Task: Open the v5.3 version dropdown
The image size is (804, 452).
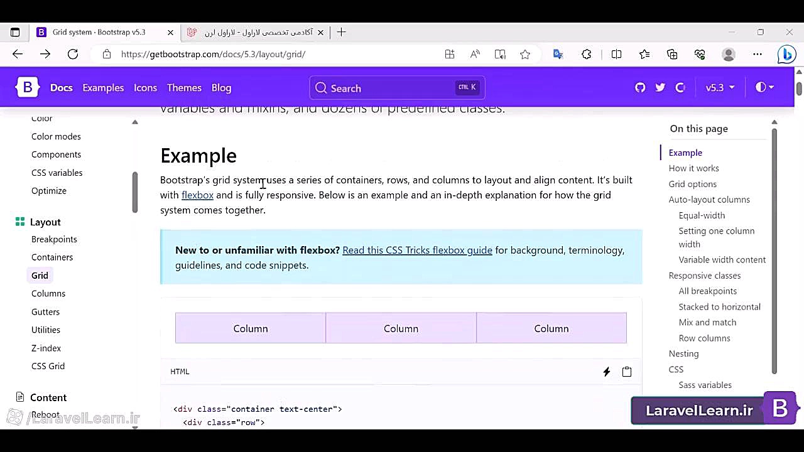Action: coord(720,88)
